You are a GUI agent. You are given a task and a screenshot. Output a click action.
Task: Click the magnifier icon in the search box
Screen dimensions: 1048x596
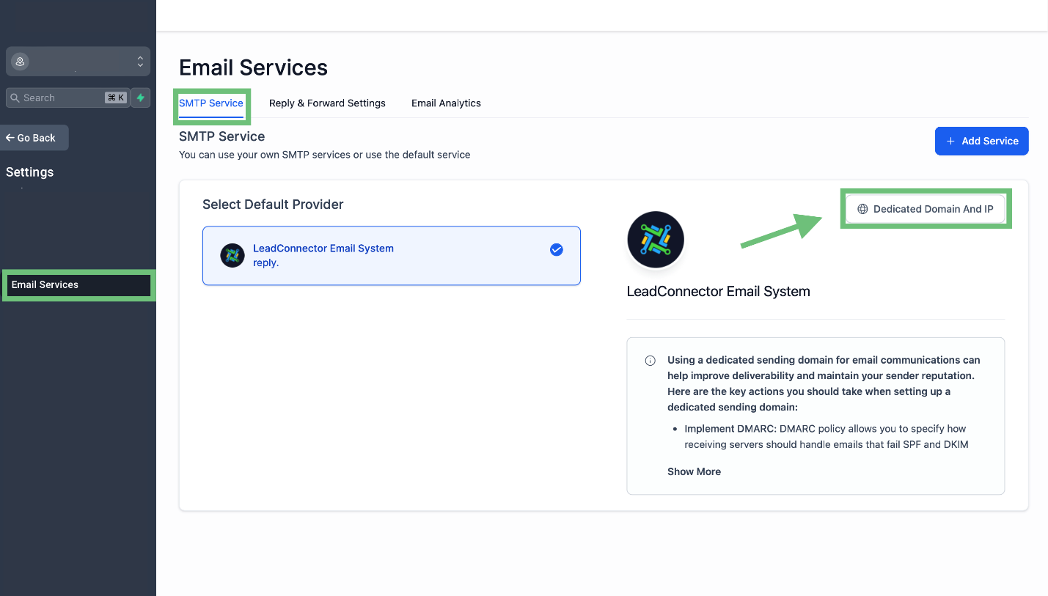pos(15,98)
